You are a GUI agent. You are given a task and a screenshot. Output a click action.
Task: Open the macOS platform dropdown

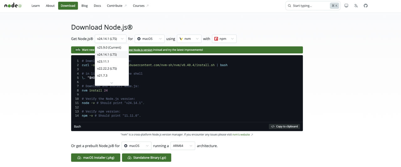[150, 39]
